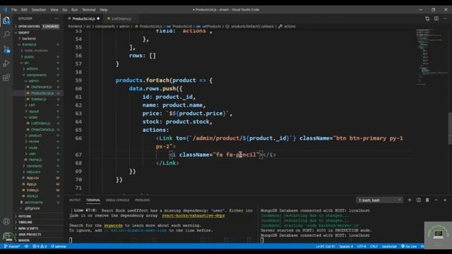Open ListOrders.js in order folder
Viewport: 452px width, 254px height.
click(40, 123)
